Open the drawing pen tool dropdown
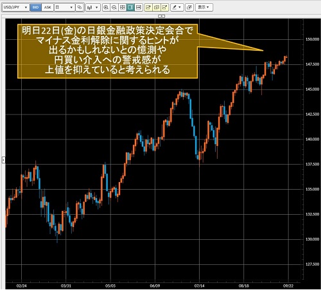The width and height of the screenshot is (321, 290). point(177,7)
